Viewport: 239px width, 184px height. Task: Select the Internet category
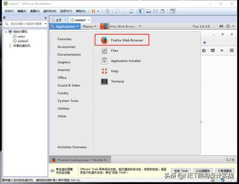coord(64,70)
